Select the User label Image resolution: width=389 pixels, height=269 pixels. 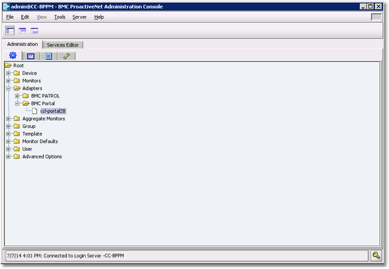pyautogui.click(x=27, y=149)
